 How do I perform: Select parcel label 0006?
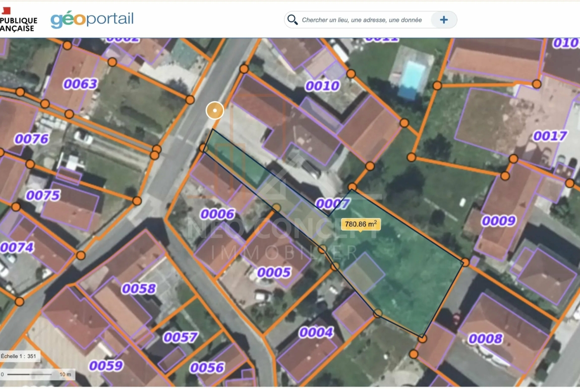[x=218, y=214]
